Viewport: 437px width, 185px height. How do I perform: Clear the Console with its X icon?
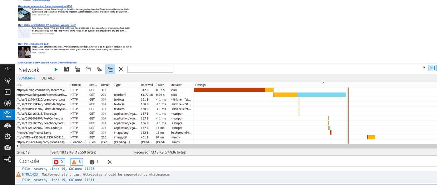pos(110,162)
